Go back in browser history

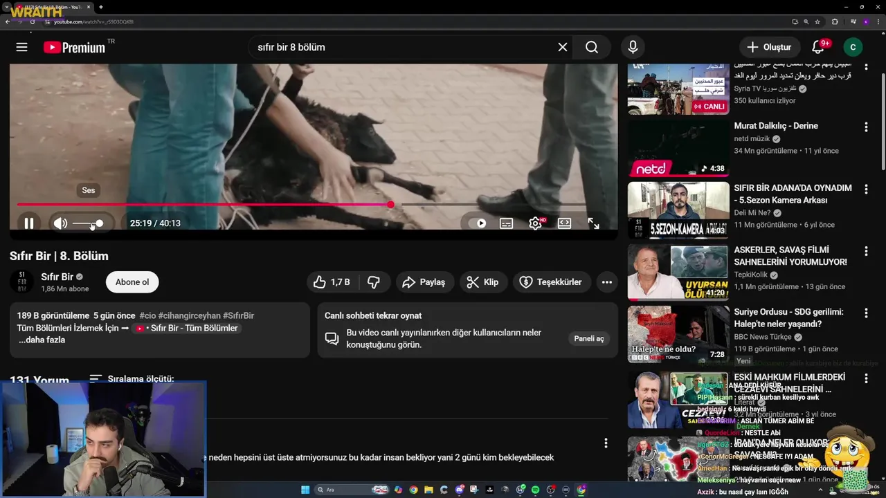(x=8, y=21)
